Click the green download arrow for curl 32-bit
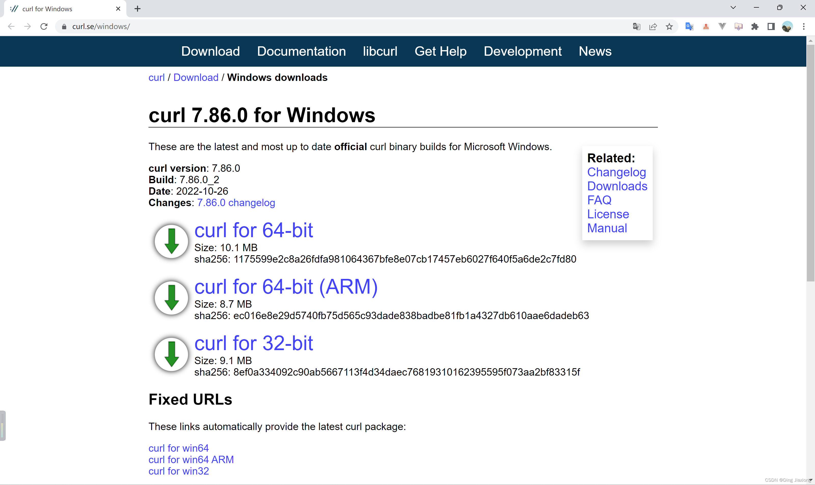This screenshot has width=815, height=485. tap(171, 354)
